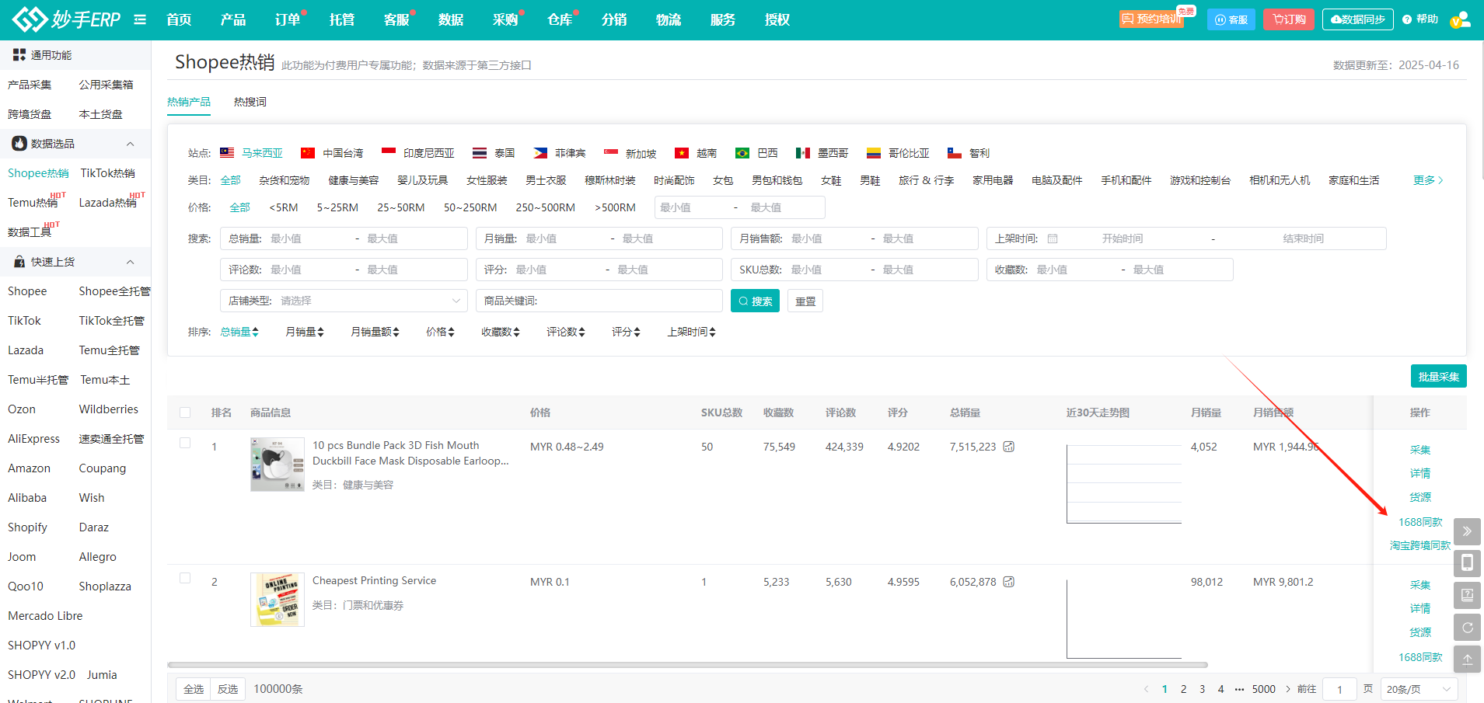Open the 20条/页 page size dropdown

(x=1419, y=689)
